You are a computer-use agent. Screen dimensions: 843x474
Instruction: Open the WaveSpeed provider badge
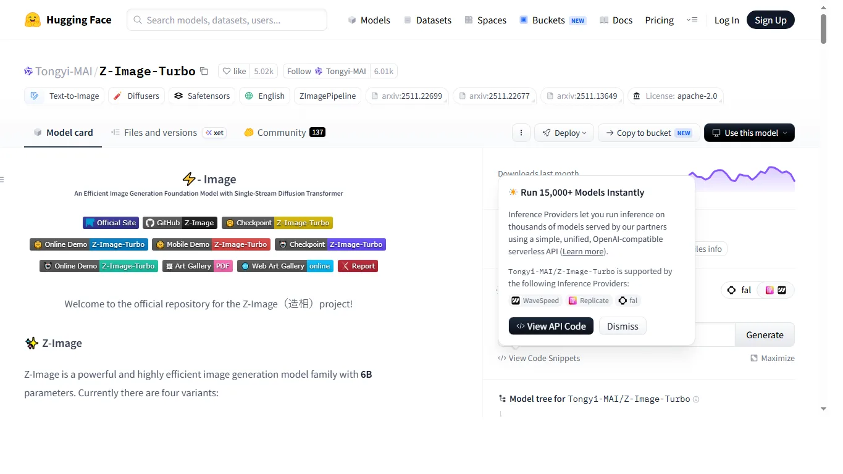point(535,301)
